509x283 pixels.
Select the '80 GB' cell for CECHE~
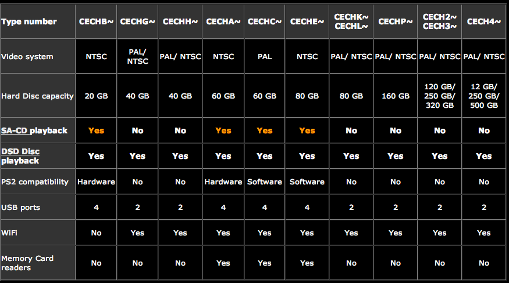[307, 96]
